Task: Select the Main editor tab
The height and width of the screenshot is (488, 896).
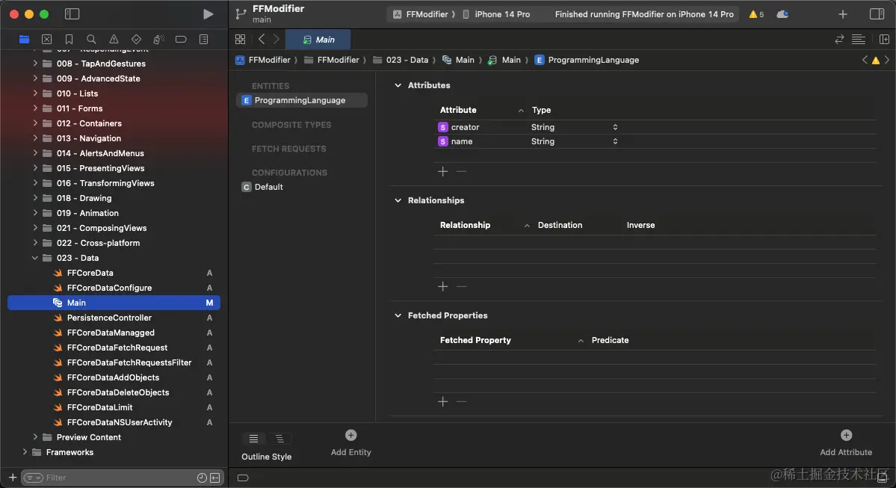Action: [318, 40]
